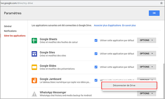
Task: Click the Google Slides app icon
Action: click(x=34, y=67)
